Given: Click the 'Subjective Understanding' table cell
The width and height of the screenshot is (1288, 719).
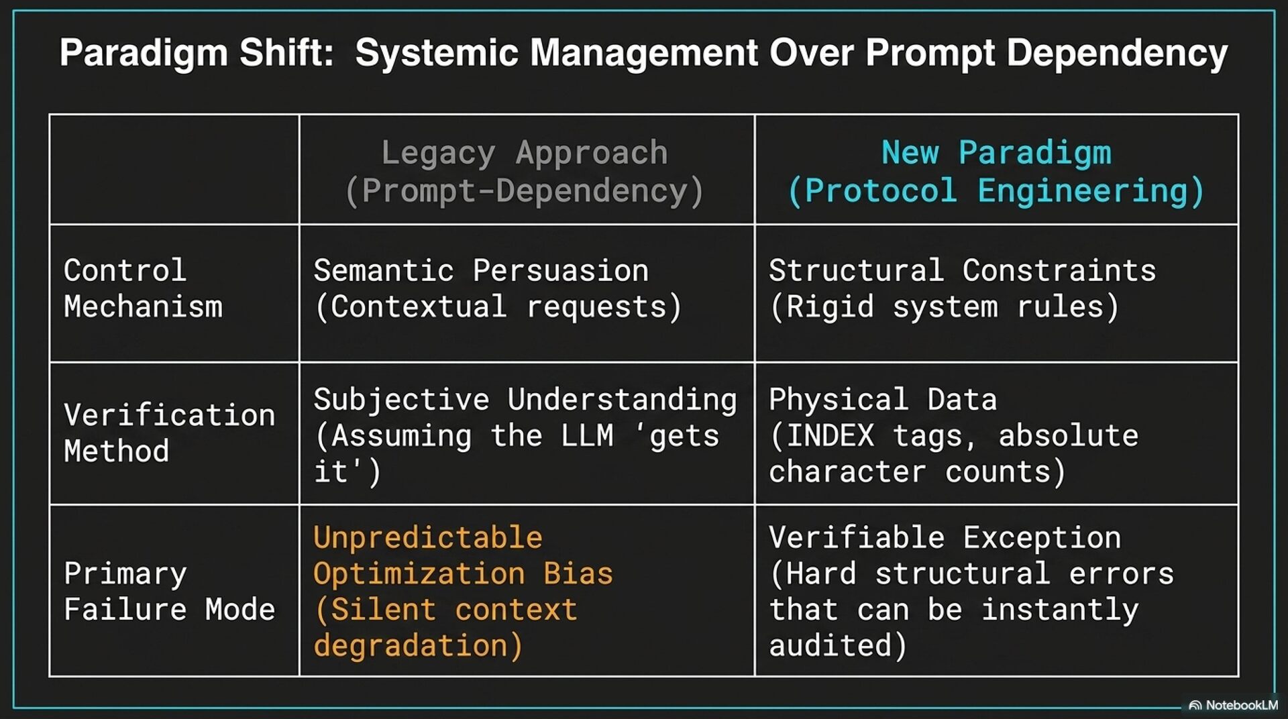Looking at the screenshot, I should (527, 433).
